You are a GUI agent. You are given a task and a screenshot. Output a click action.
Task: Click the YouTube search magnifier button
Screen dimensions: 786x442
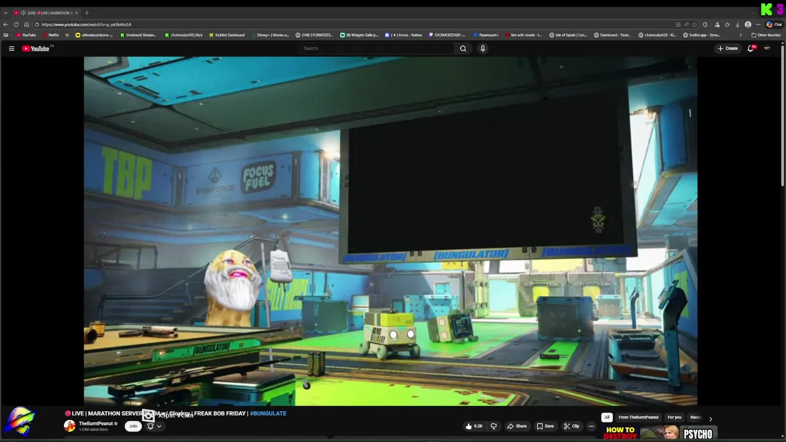[x=463, y=48]
